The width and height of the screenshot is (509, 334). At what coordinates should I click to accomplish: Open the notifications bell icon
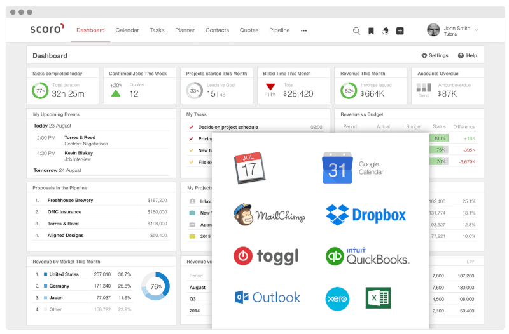386,30
